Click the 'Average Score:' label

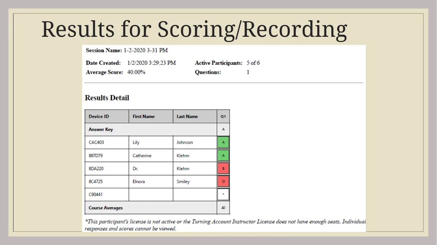(x=105, y=72)
